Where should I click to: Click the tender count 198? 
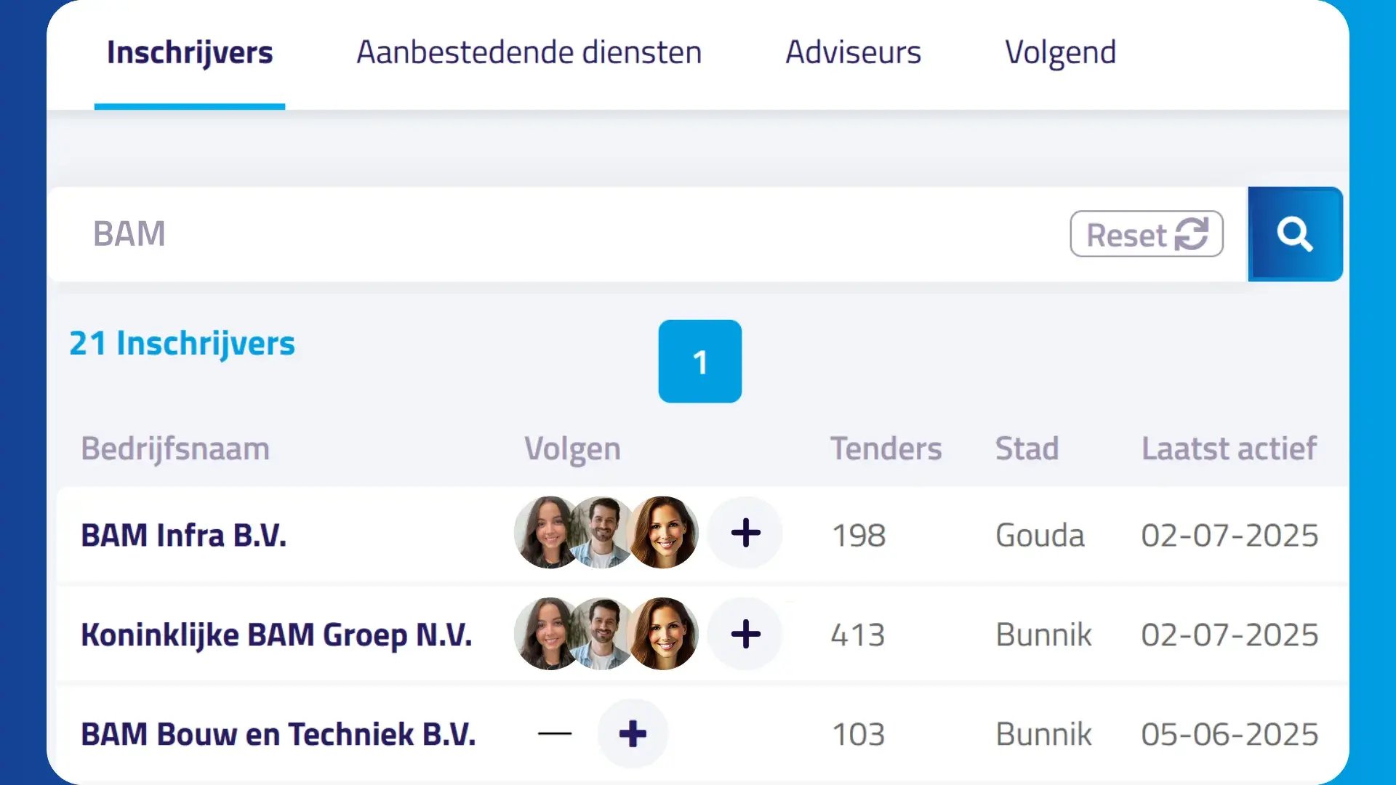[x=859, y=536]
